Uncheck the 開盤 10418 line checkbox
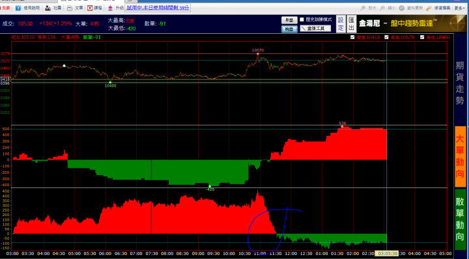Viewport: 469px width, 259px height. tap(352, 37)
